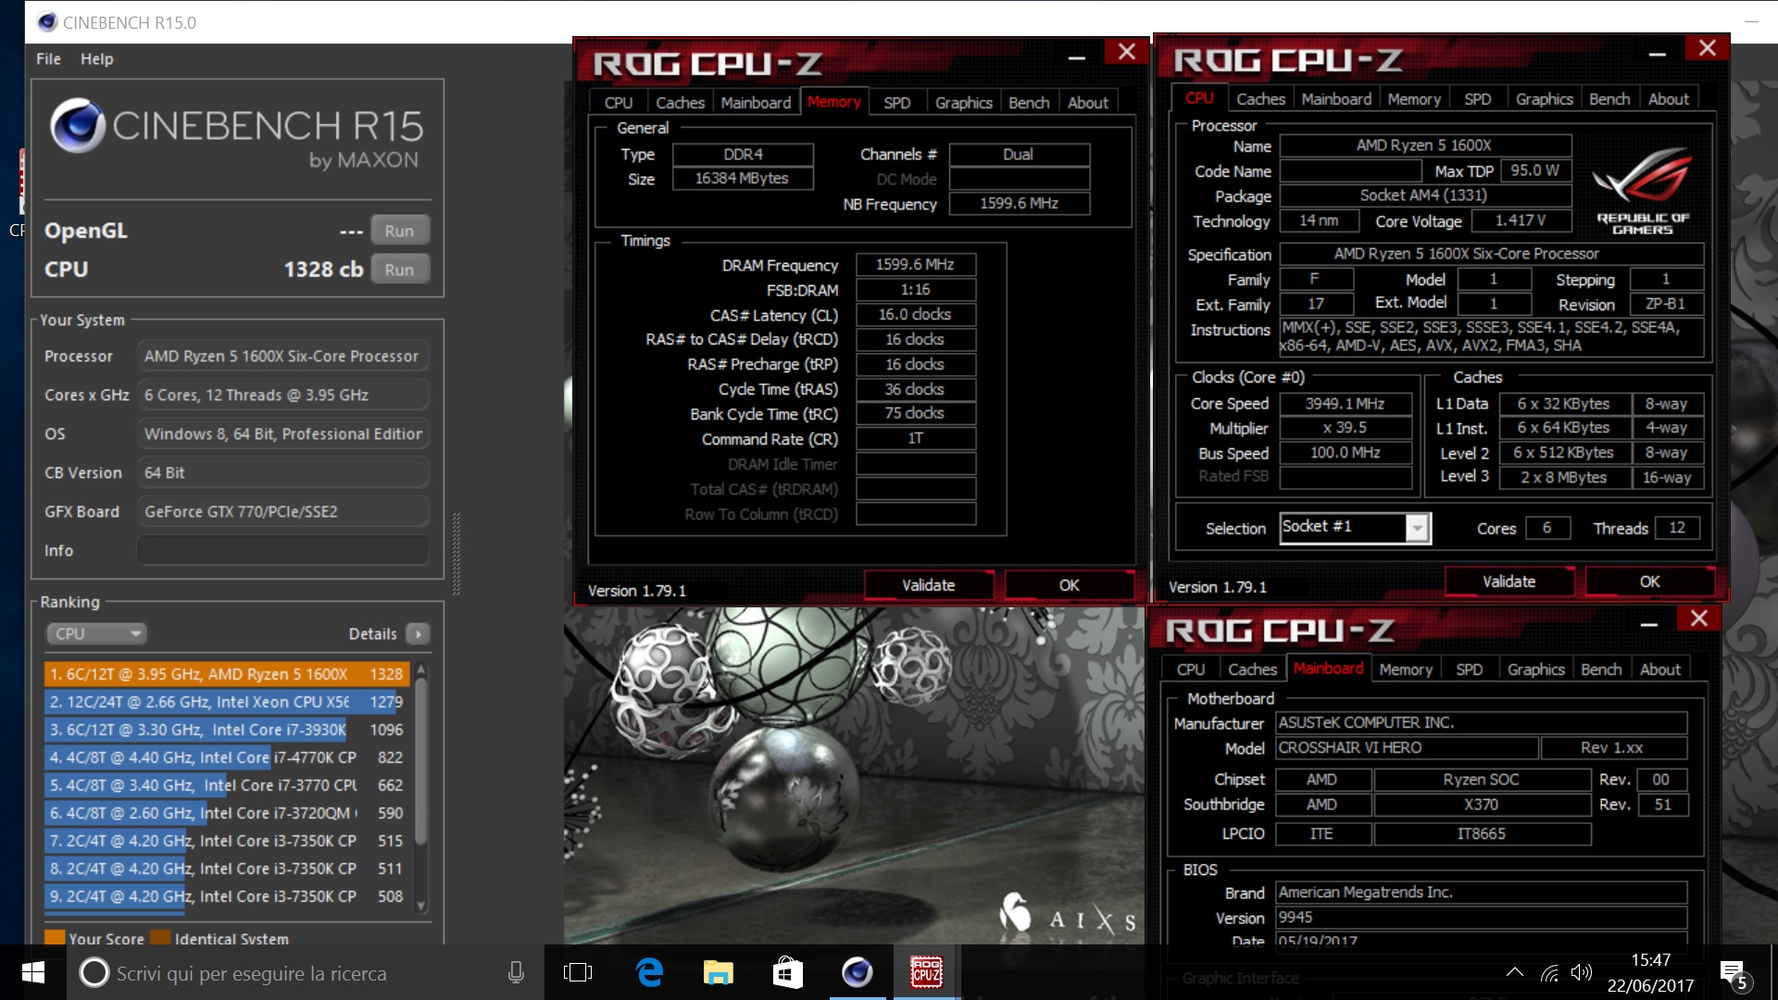Click the DRAM Frequency value 1599.6 MHz
The width and height of the screenshot is (1778, 1000).
(916, 265)
